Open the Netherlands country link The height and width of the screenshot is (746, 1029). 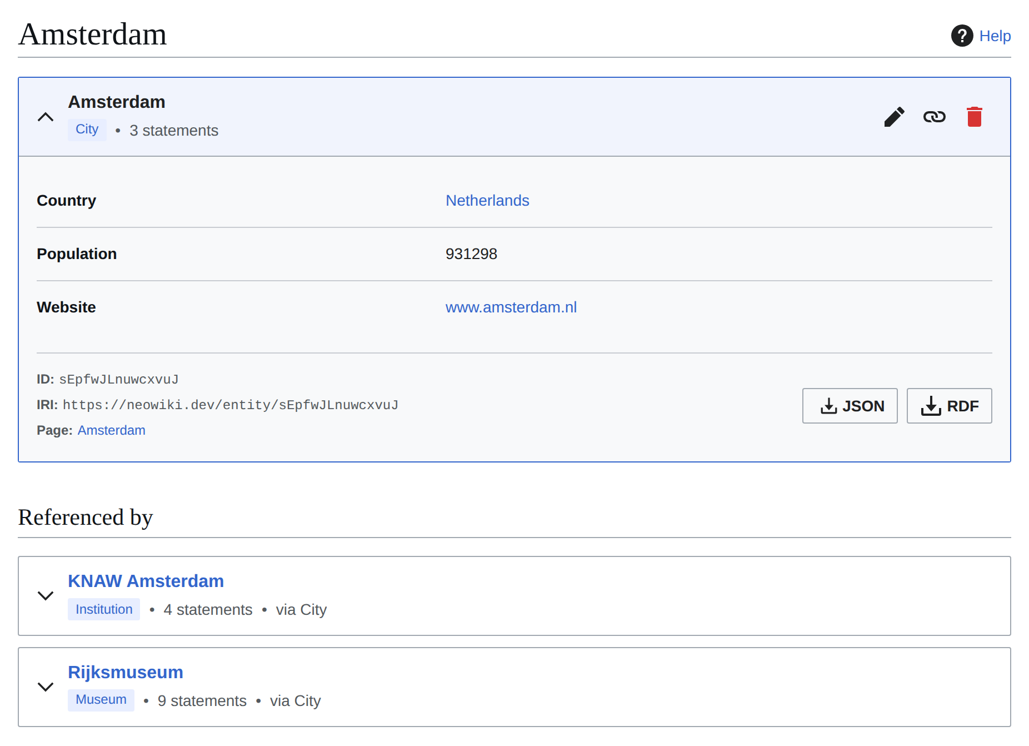(487, 201)
